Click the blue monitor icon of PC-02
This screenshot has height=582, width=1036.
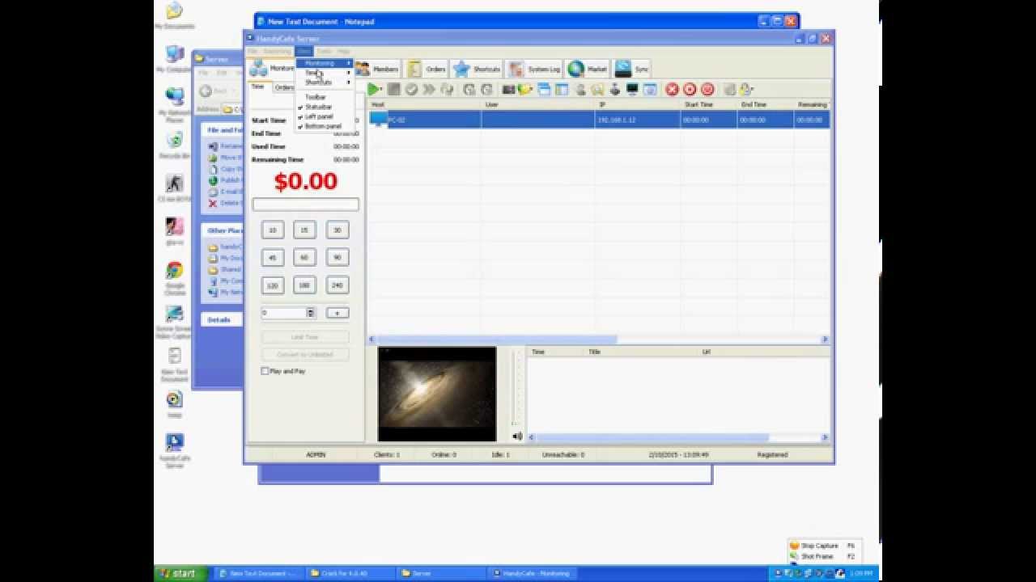378,120
